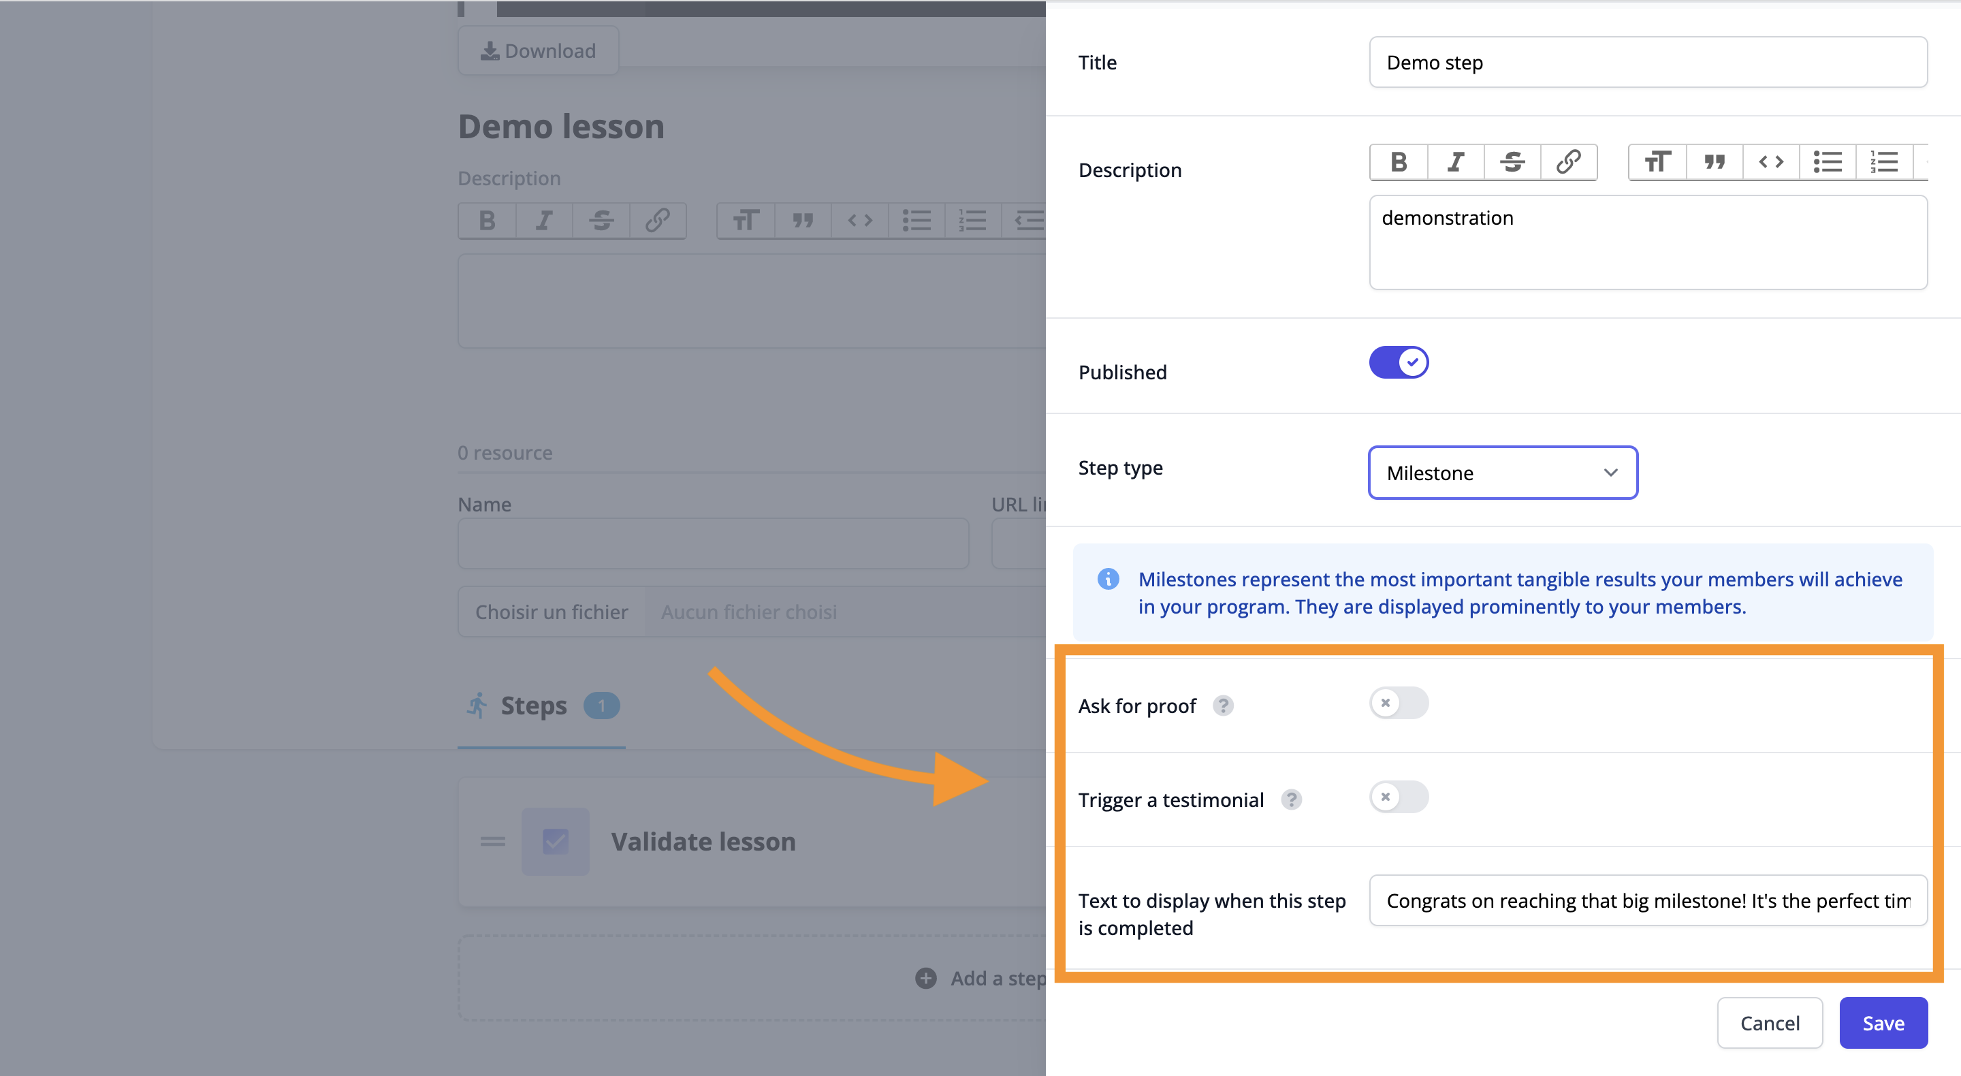Click italic icon in Demo lesson editor

coord(543,221)
